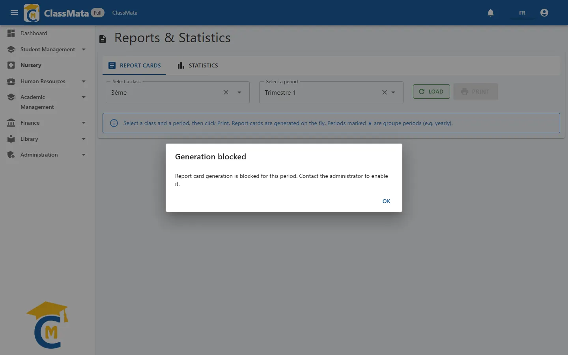
Task: Click the ClassMata school name in header
Action: click(x=125, y=13)
